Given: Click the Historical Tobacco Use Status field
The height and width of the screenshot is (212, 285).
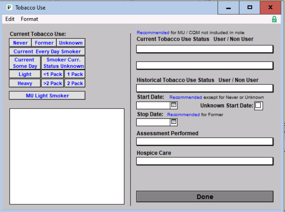Looking at the screenshot, I should tap(205, 88).
